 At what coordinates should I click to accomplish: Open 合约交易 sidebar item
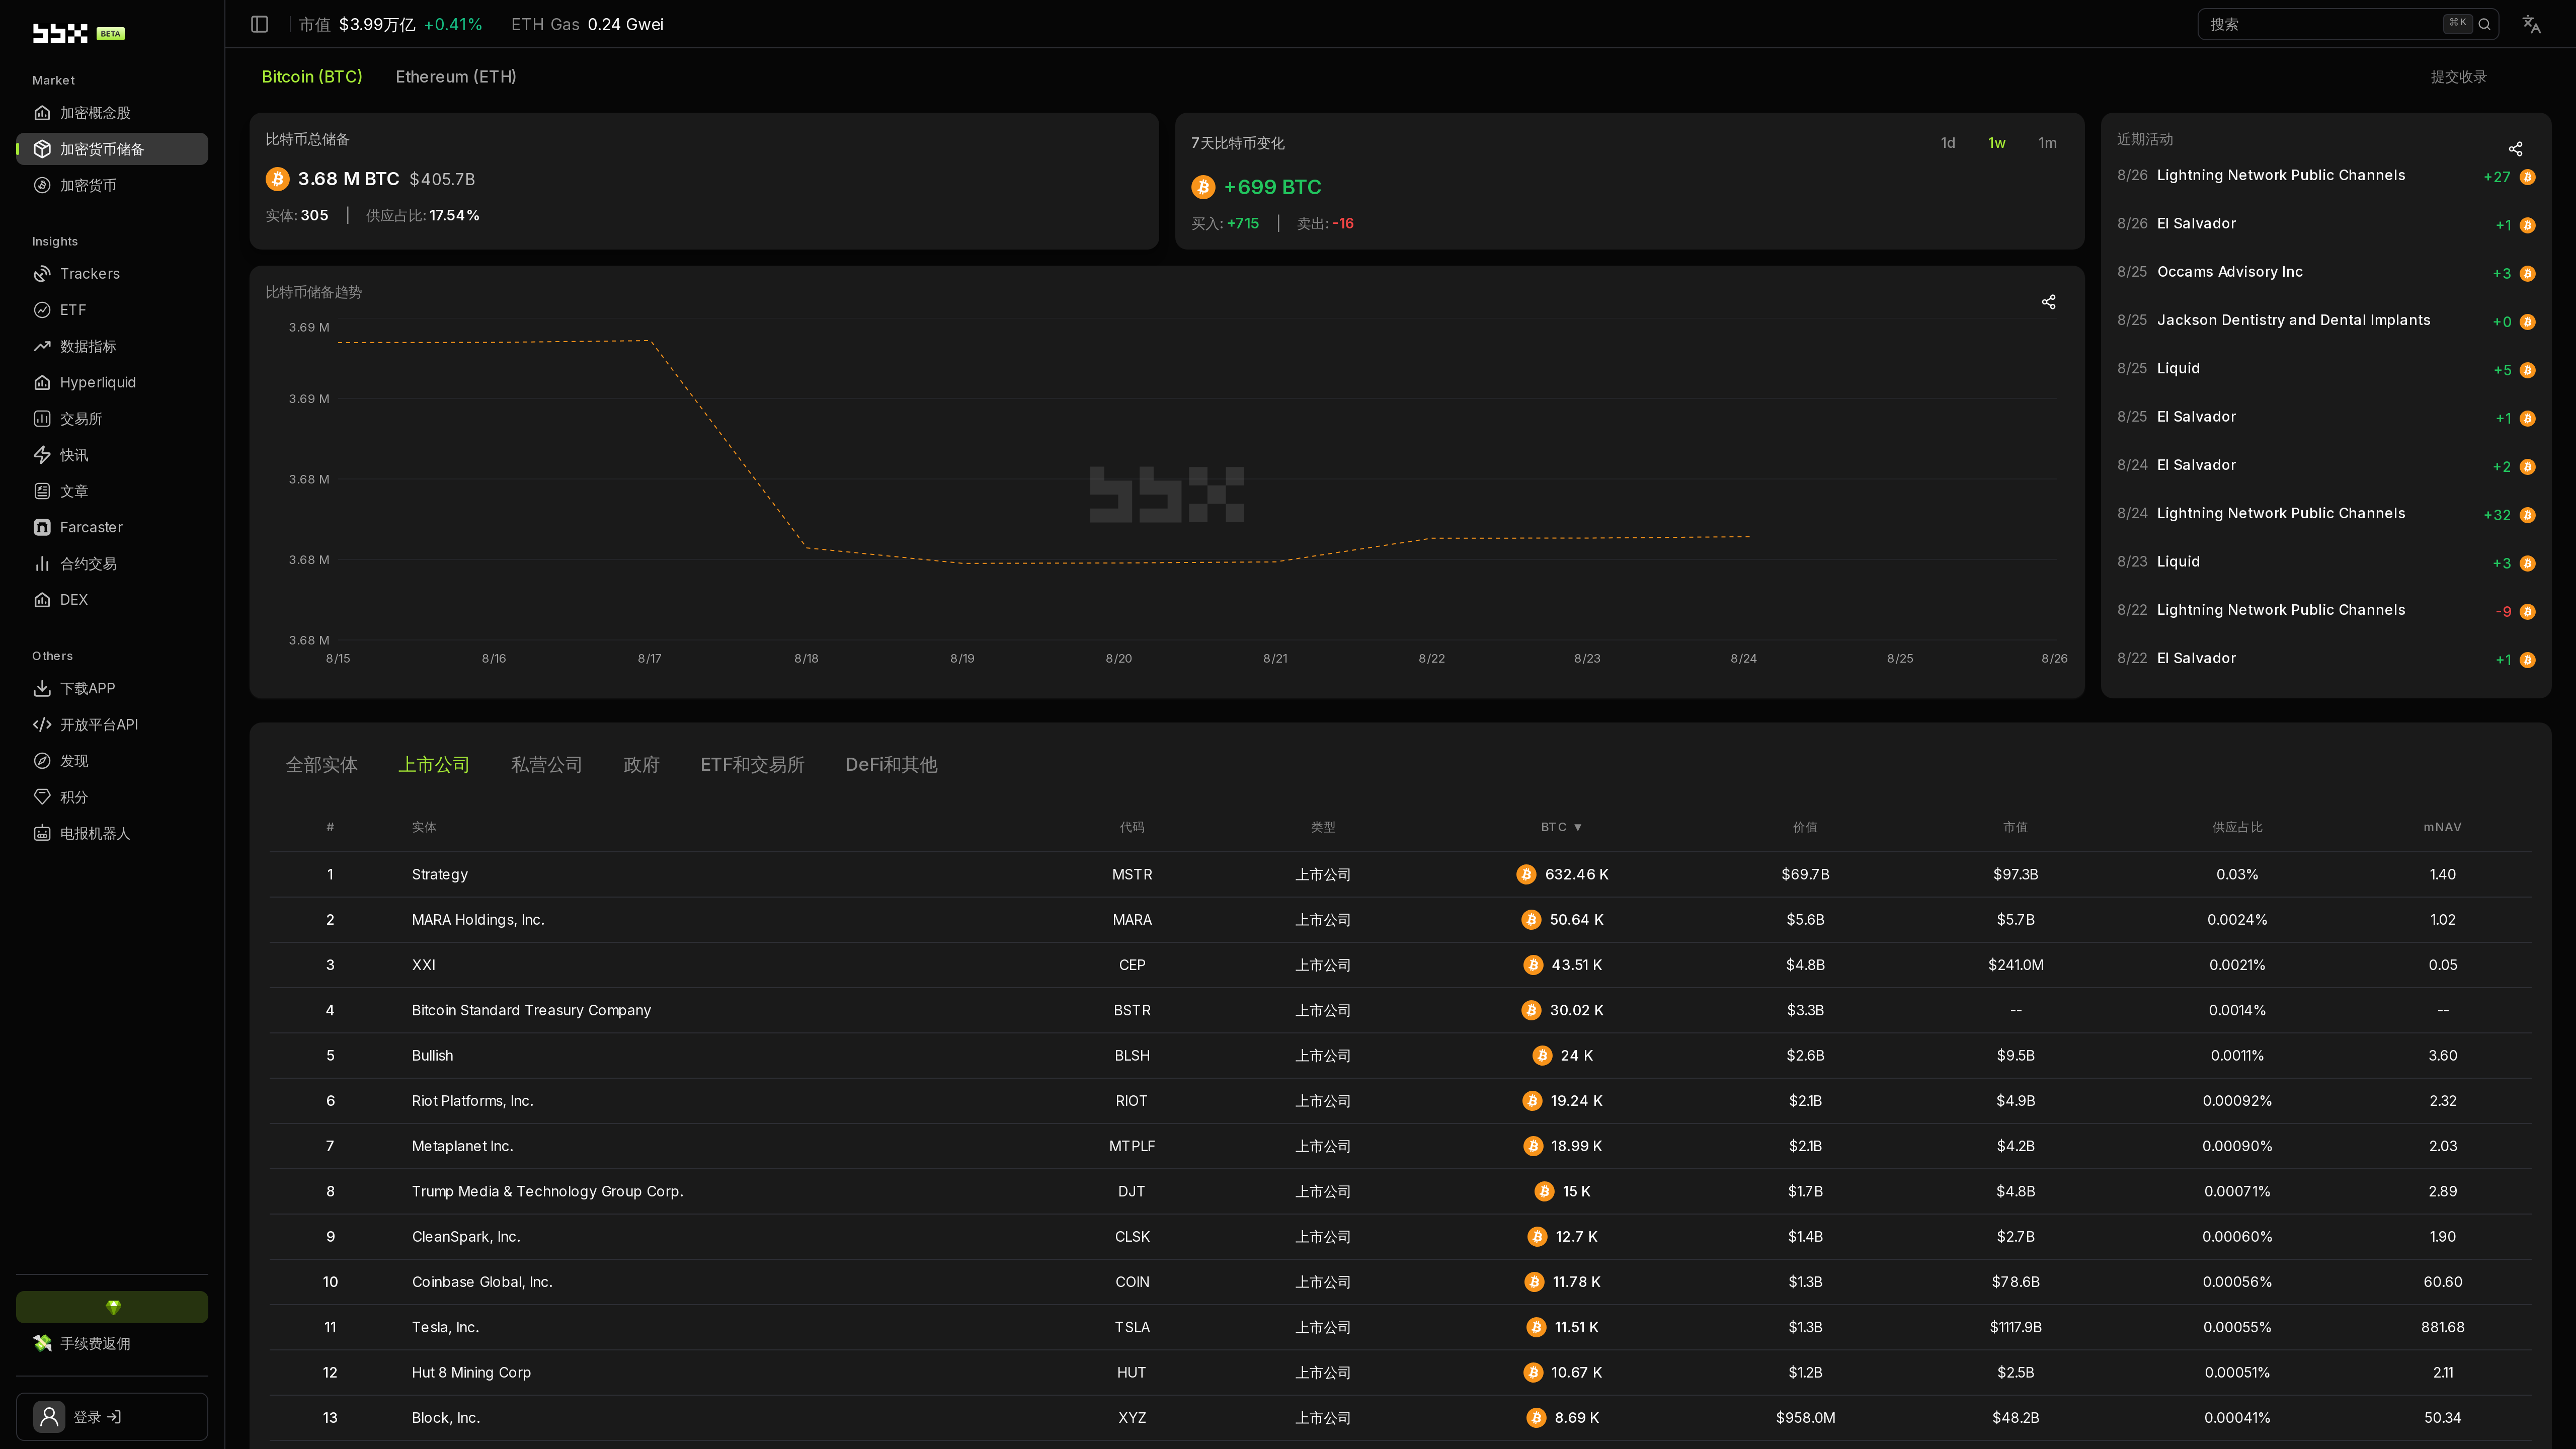point(112,564)
